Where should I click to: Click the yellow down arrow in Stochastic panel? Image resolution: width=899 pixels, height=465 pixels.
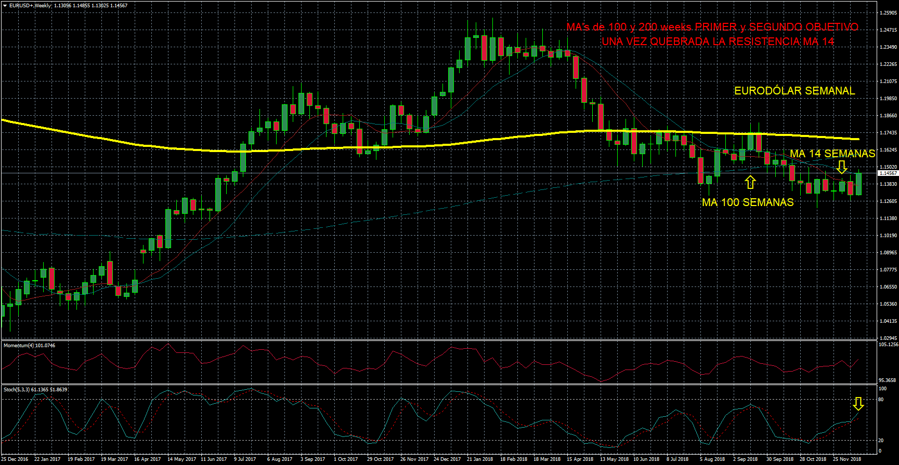point(858,404)
